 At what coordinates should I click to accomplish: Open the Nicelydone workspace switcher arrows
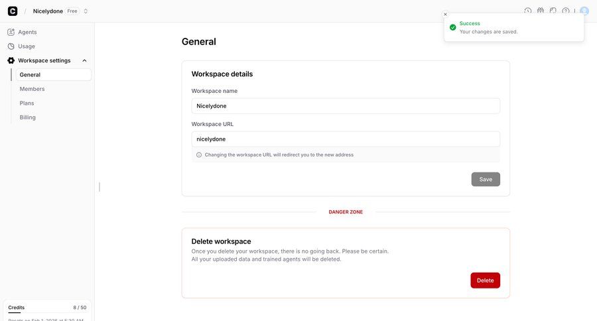click(x=86, y=11)
